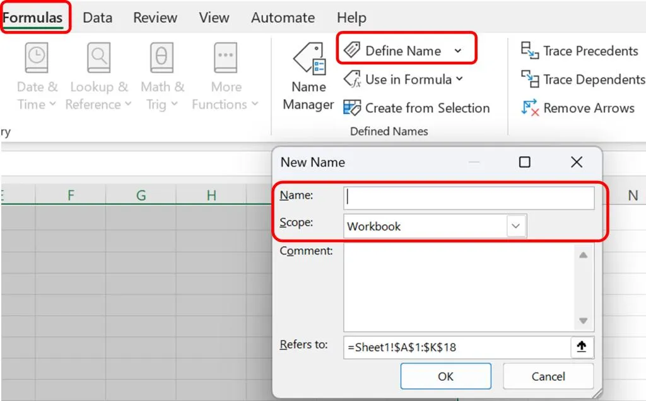Expand the Define Name dropdown arrow

click(x=458, y=51)
